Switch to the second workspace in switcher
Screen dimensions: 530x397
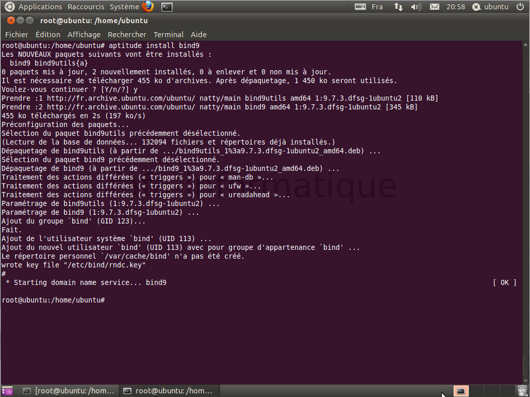click(476, 391)
